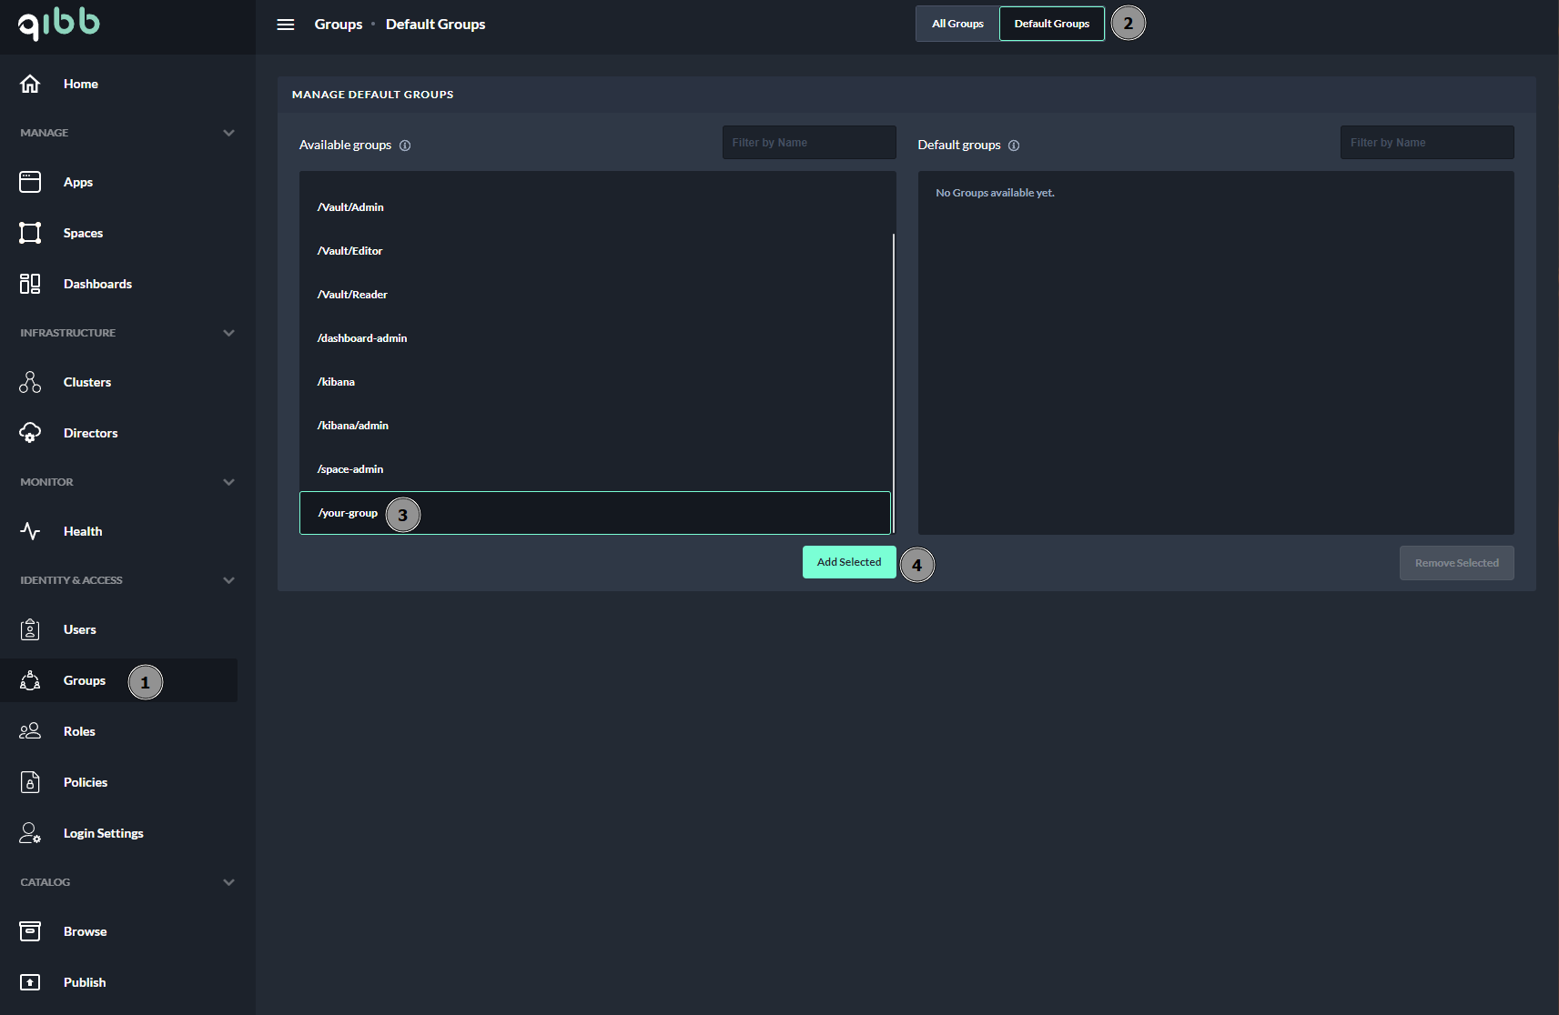Image resolution: width=1559 pixels, height=1015 pixels.
Task: Collapse the Infrastructure section
Action: (x=228, y=333)
